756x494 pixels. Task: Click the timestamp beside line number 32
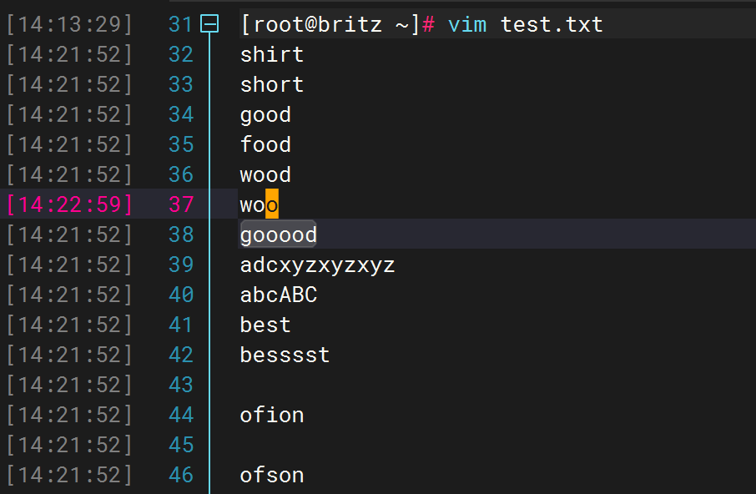[69, 54]
